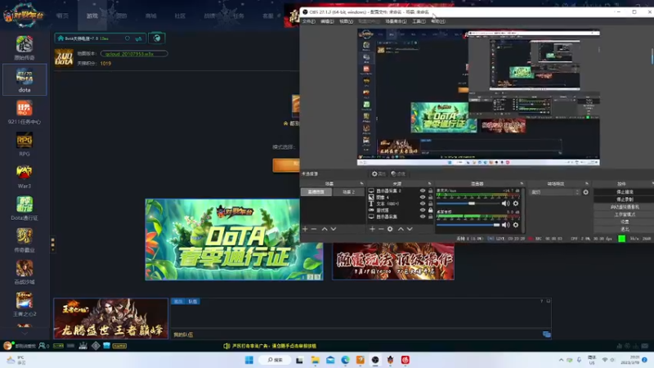Toggle visibility of 图像 4 source
This screenshot has height=368, width=654.
click(x=423, y=197)
